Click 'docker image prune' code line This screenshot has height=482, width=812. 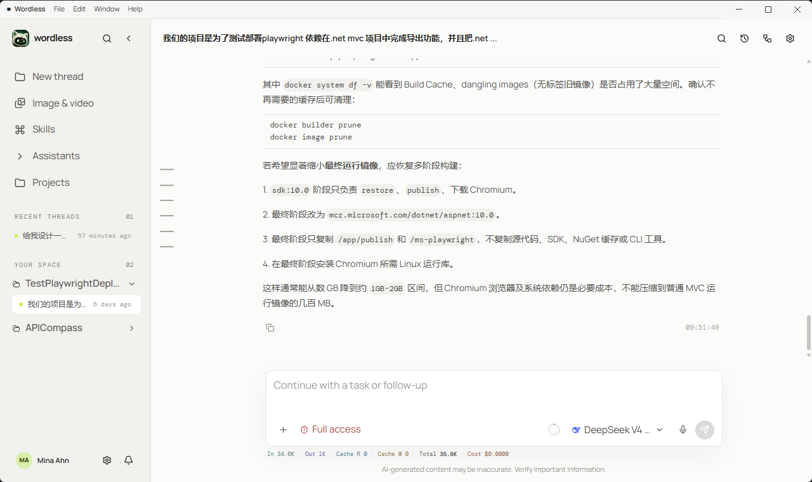point(311,137)
